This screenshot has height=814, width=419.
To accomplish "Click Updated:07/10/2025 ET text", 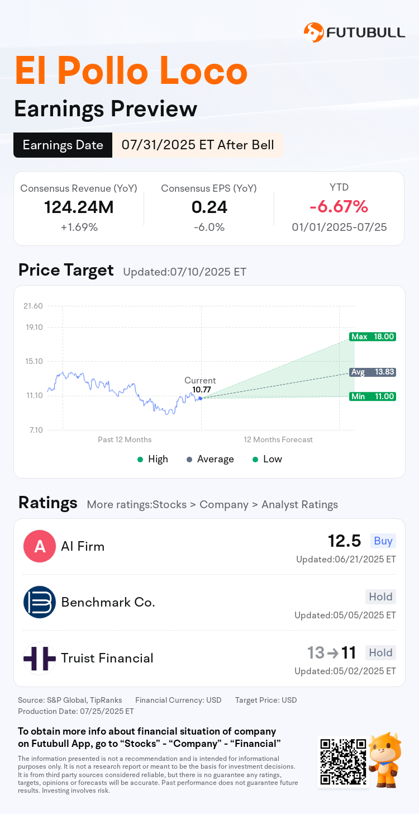I will 184,272.
